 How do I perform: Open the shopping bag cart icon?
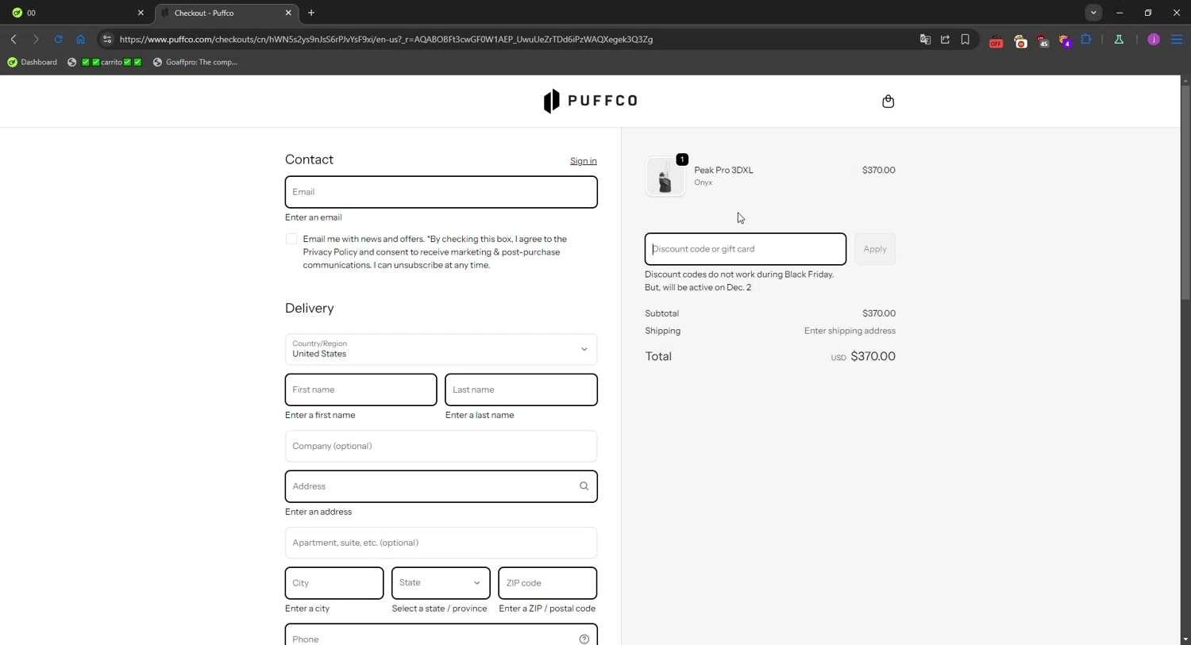888,102
